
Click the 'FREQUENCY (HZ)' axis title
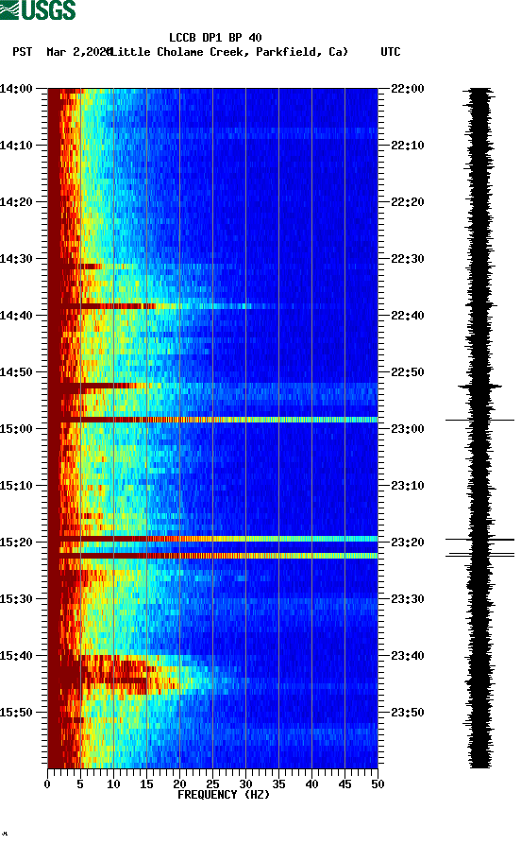point(224,795)
